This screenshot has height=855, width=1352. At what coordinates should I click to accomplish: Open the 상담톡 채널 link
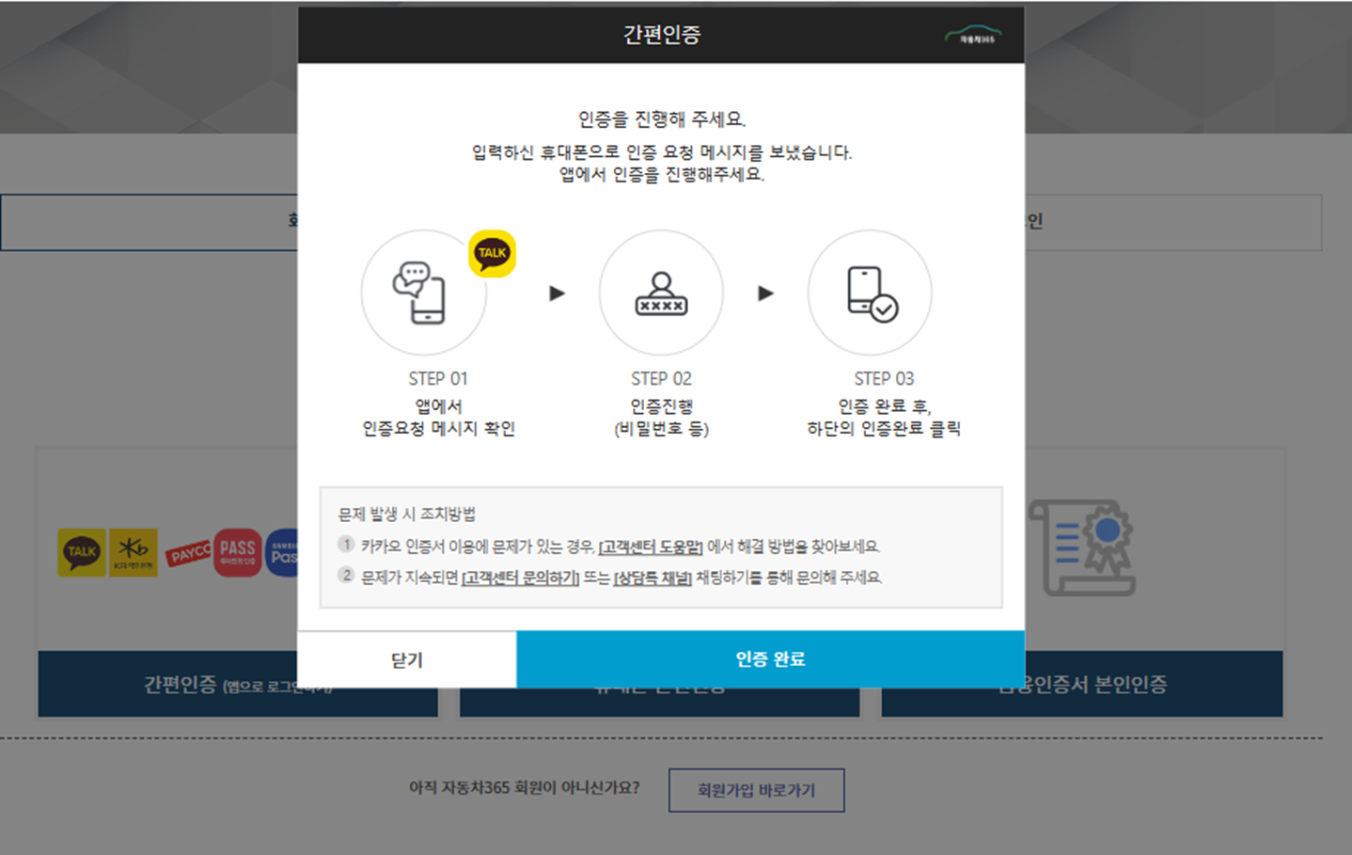pyautogui.click(x=652, y=578)
